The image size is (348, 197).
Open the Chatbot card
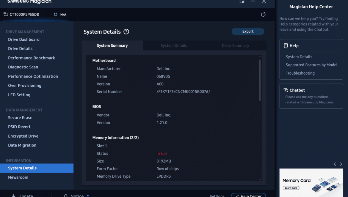pos(311,96)
